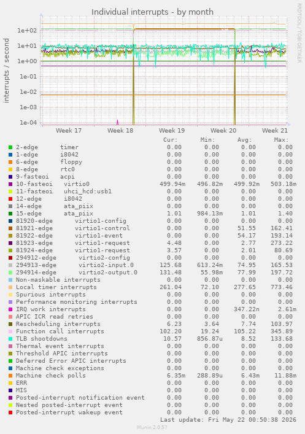
Task: Click the magenta IRQ work interrupts swatch
Action: pyautogui.click(x=10, y=309)
